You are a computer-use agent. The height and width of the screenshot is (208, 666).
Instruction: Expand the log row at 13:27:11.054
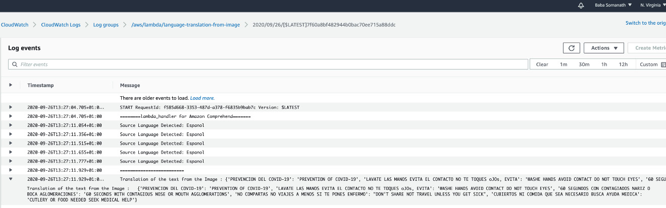[x=11, y=125]
